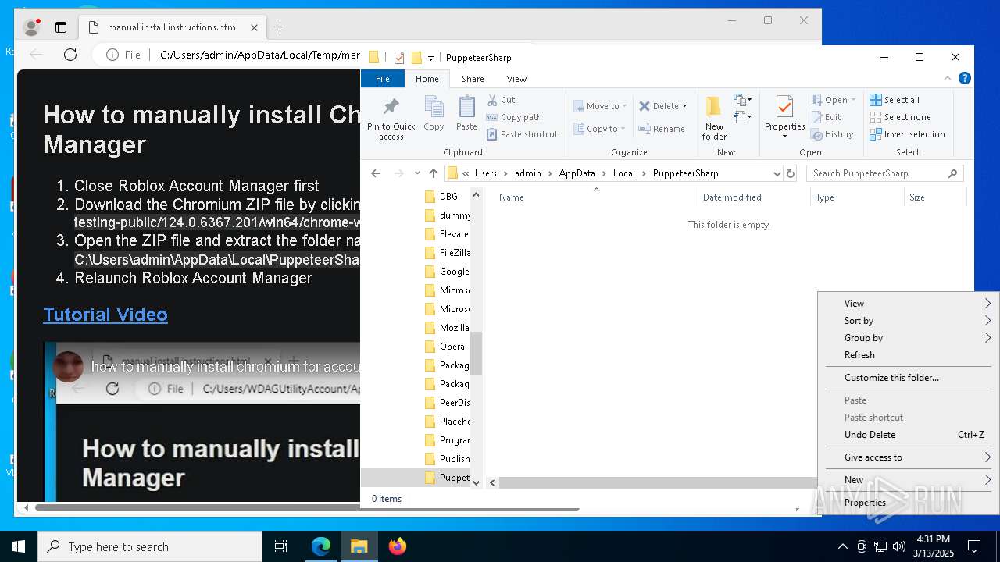
Task: Open the File tab in Explorer
Action: click(x=383, y=79)
